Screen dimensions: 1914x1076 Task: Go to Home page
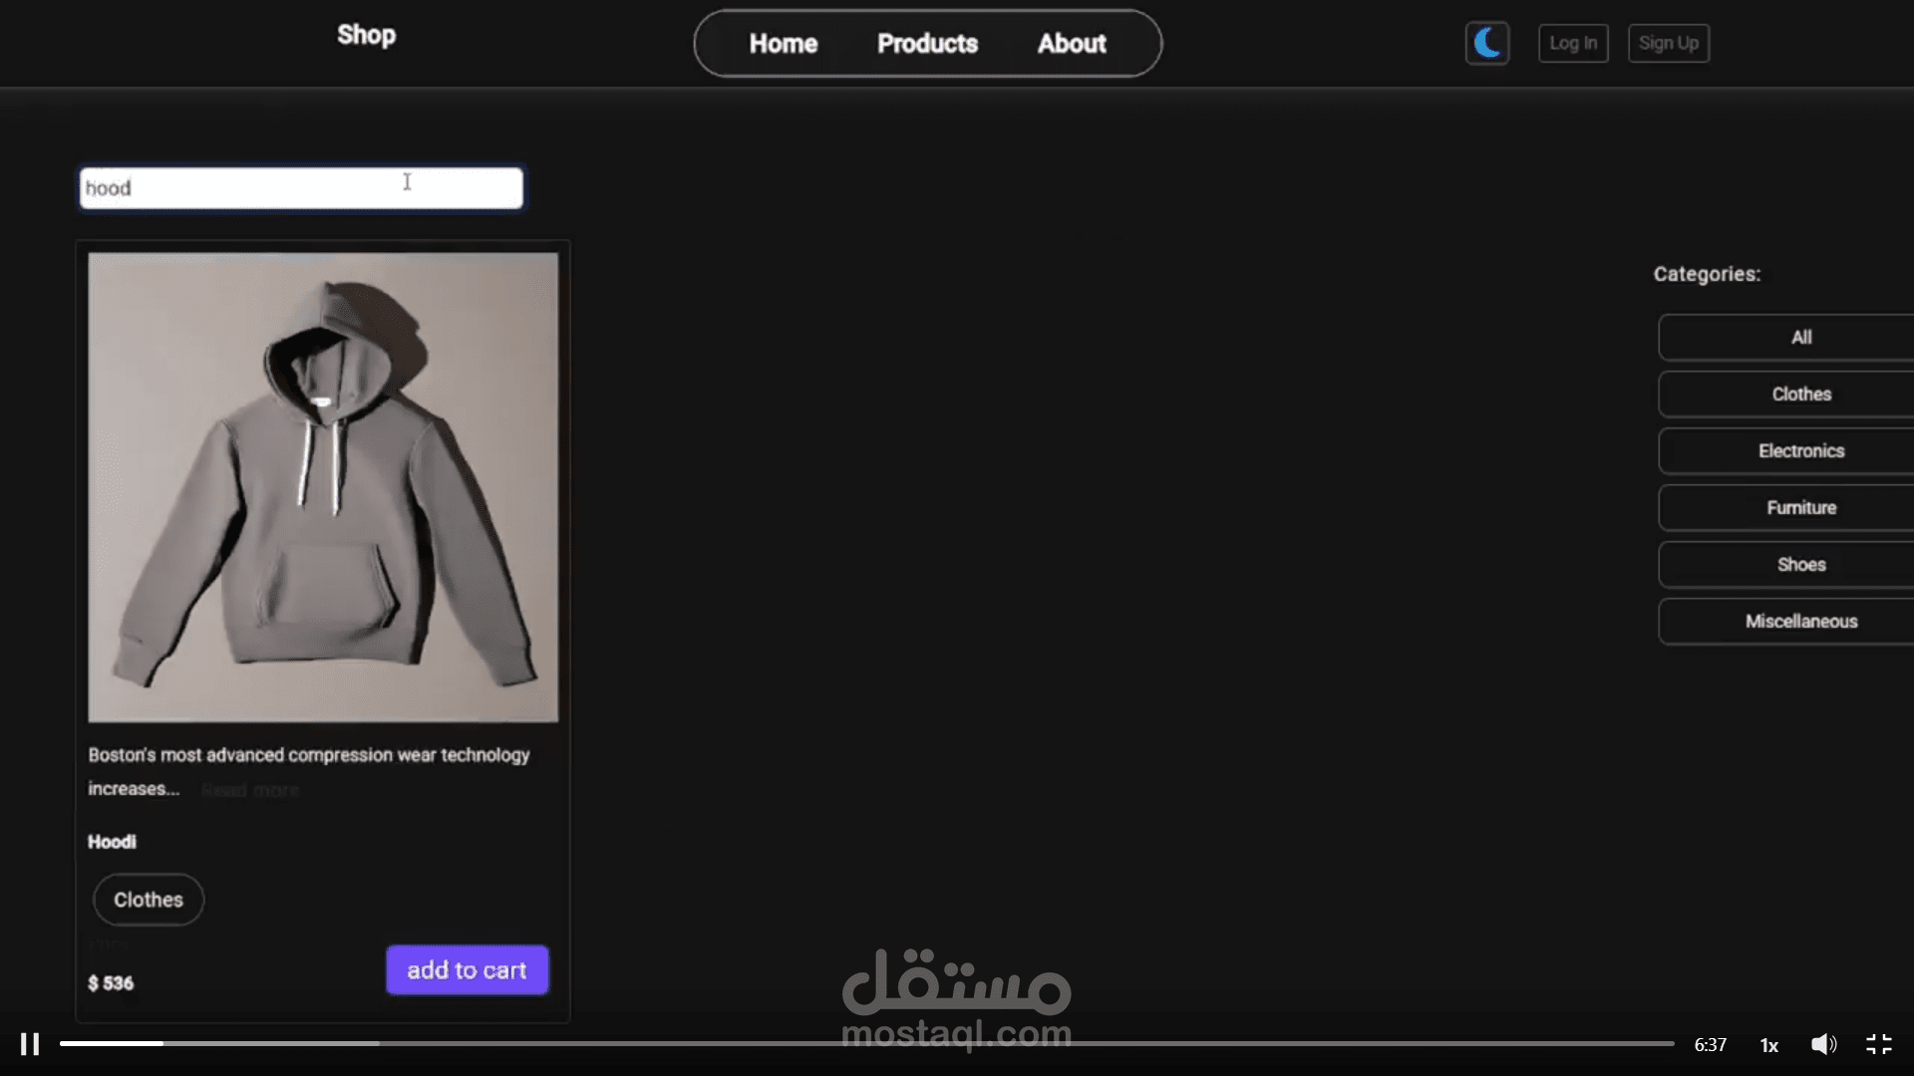click(783, 44)
